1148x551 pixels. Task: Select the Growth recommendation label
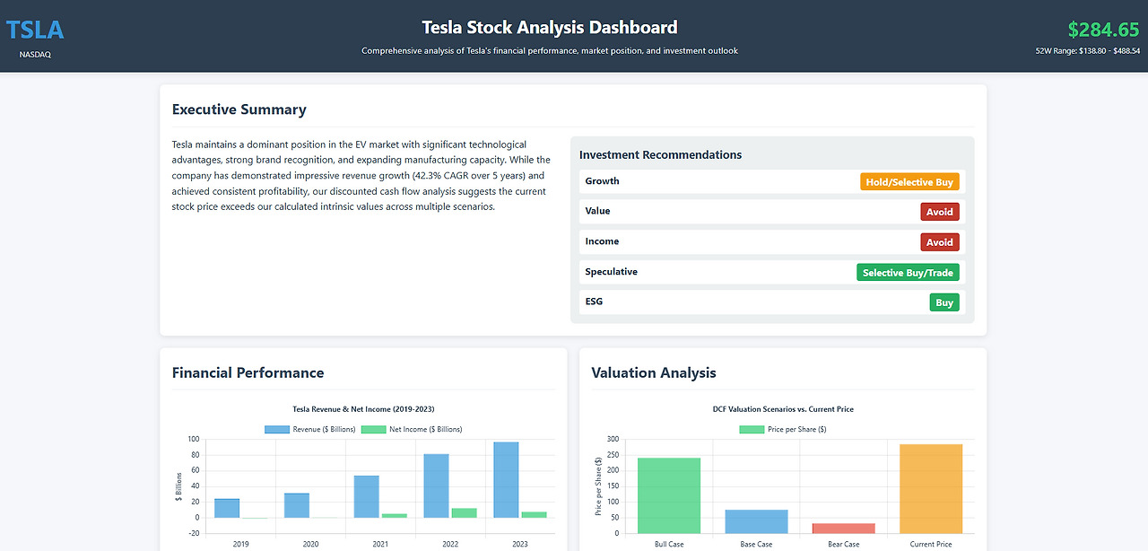tap(603, 181)
